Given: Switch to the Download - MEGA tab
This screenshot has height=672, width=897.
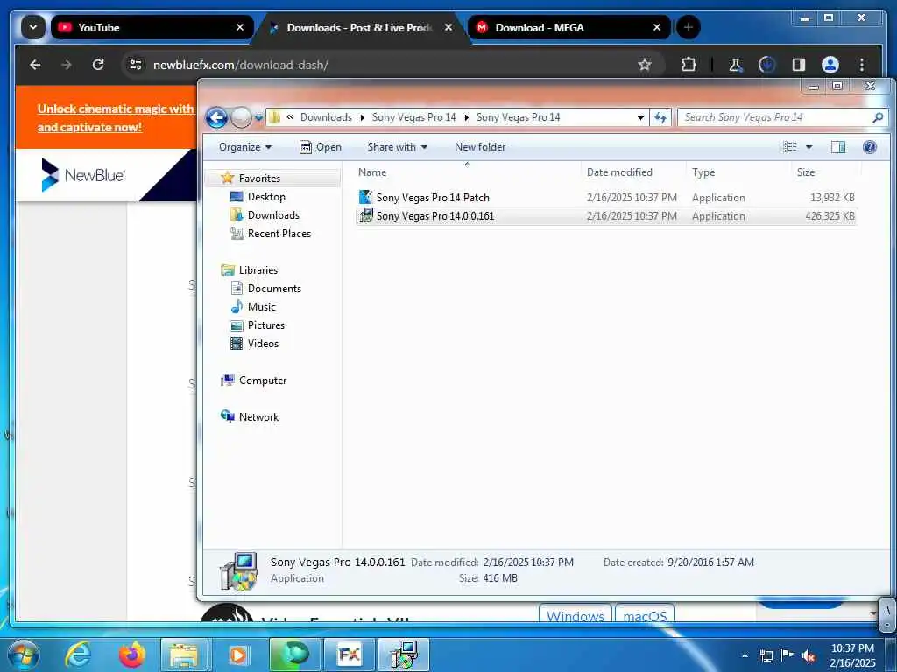Looking at the screenshot, I should (x=569, y=27).
